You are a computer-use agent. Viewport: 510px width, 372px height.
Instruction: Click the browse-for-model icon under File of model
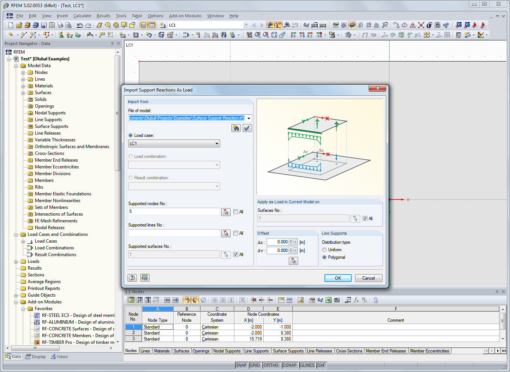tap(236, 128)
